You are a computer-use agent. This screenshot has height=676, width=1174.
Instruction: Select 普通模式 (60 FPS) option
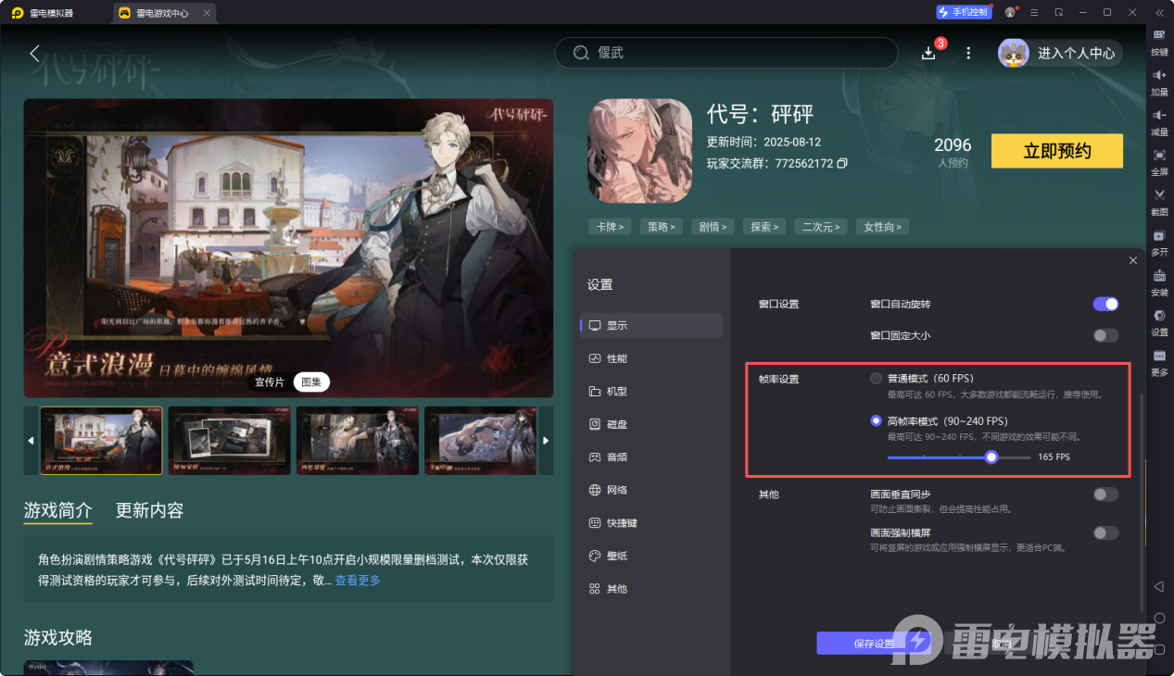click(x=876, y=378)
